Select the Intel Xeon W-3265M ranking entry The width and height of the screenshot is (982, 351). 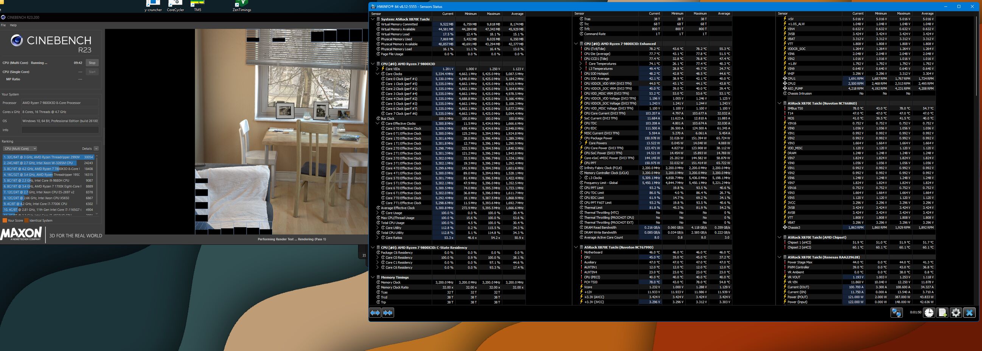click(48, 163)
